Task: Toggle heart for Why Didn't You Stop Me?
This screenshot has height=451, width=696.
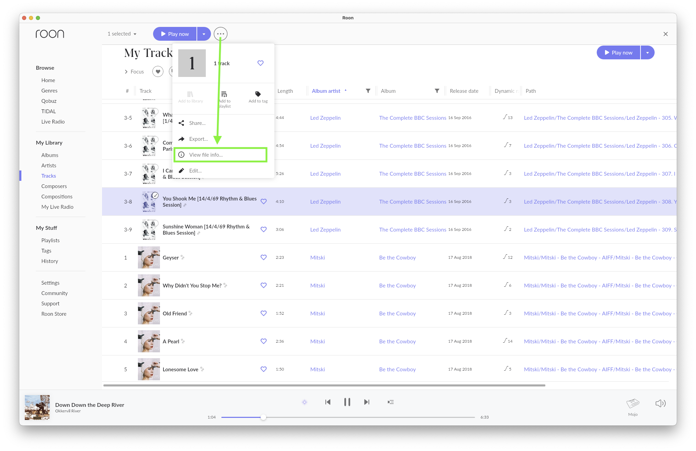Action: (264, 285)
